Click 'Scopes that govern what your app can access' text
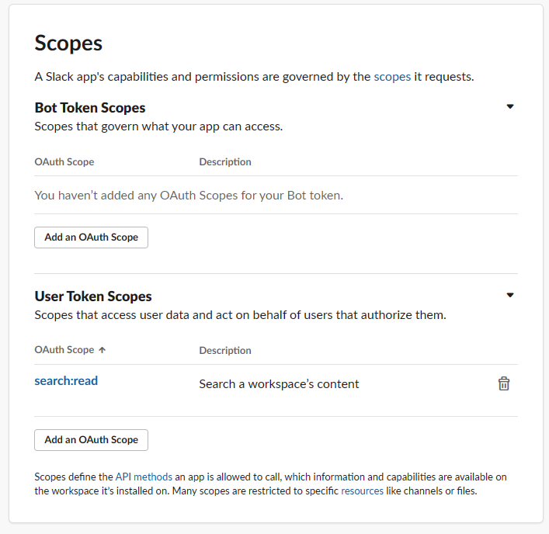 pyautogui.click(x=158, y=127)
